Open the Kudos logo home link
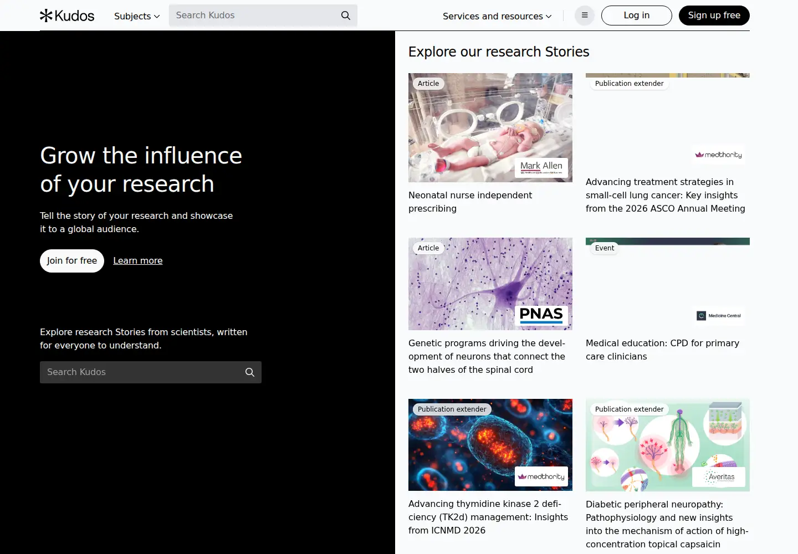Image resolution: width=798 pixels, height=554 pixels. coord(67,16)
